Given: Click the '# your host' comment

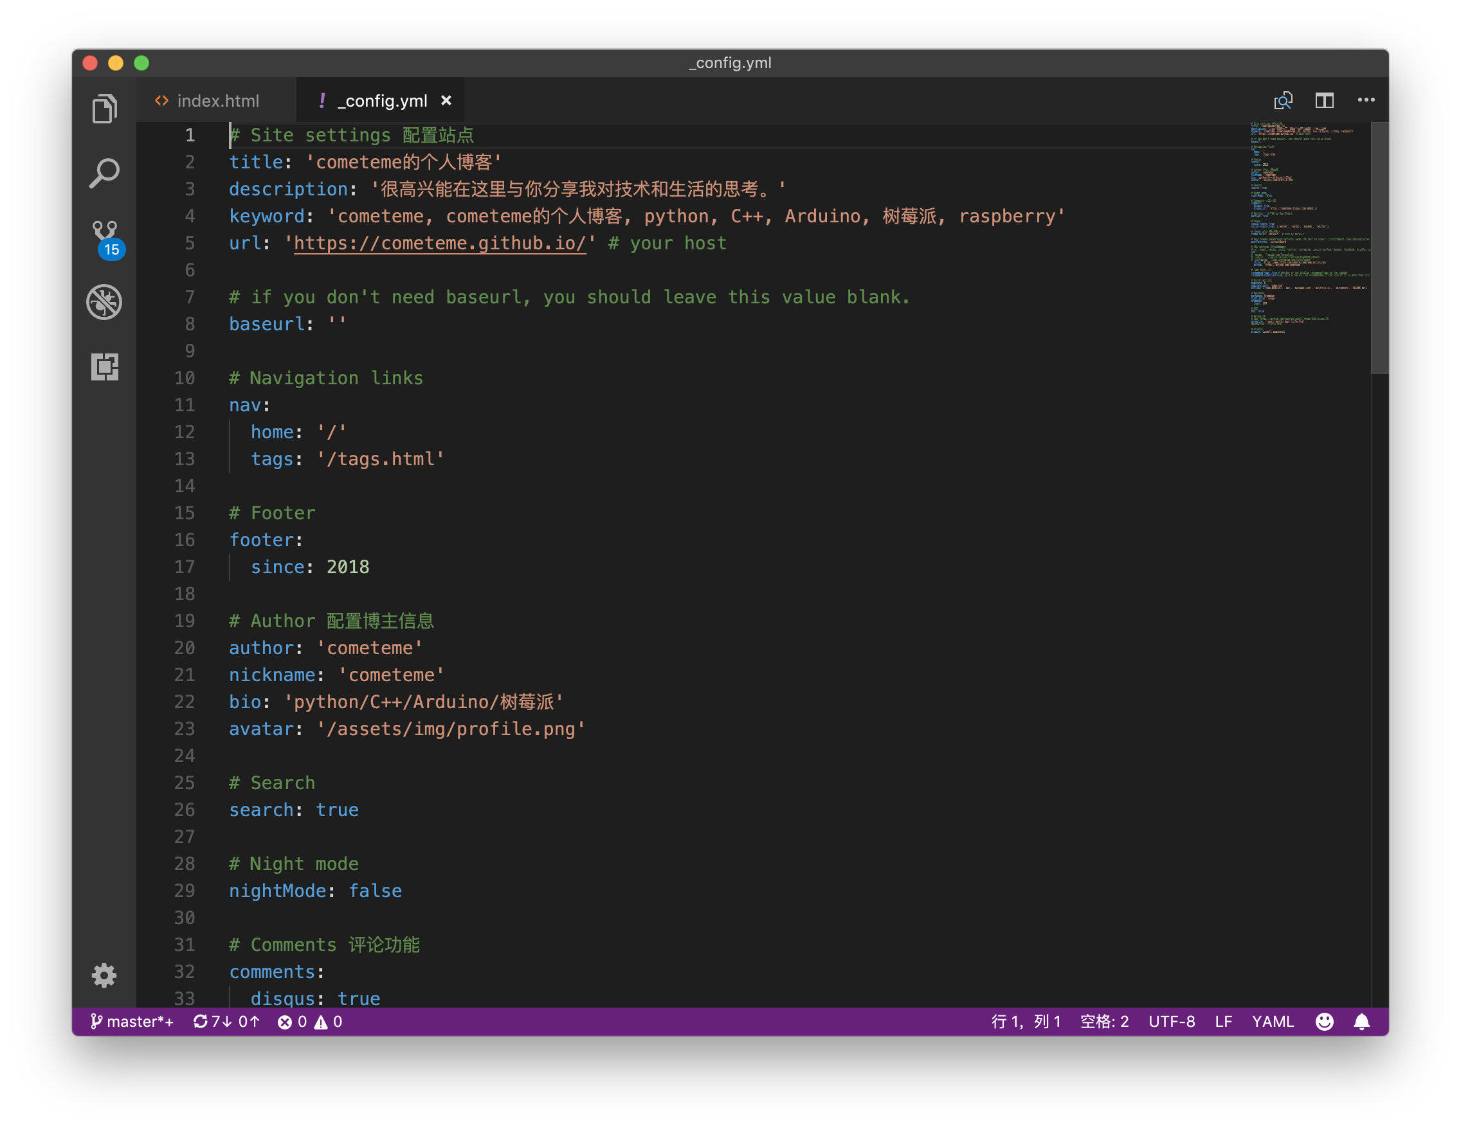Looking at the screenshot, I should pos(667,244).
